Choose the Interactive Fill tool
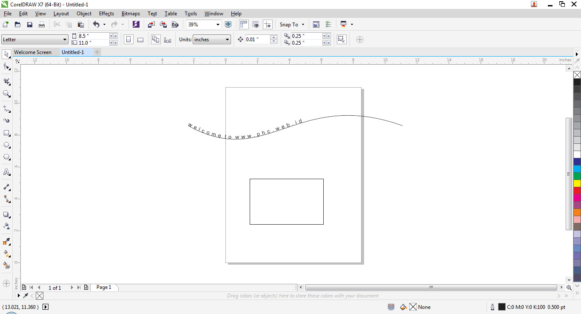581x314 pixels. (7, 254)
